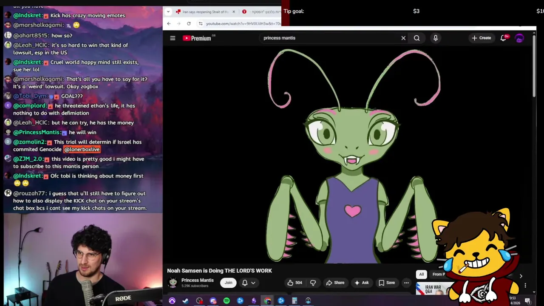Open the YouTube notifications bell

(x=503, y=38)
